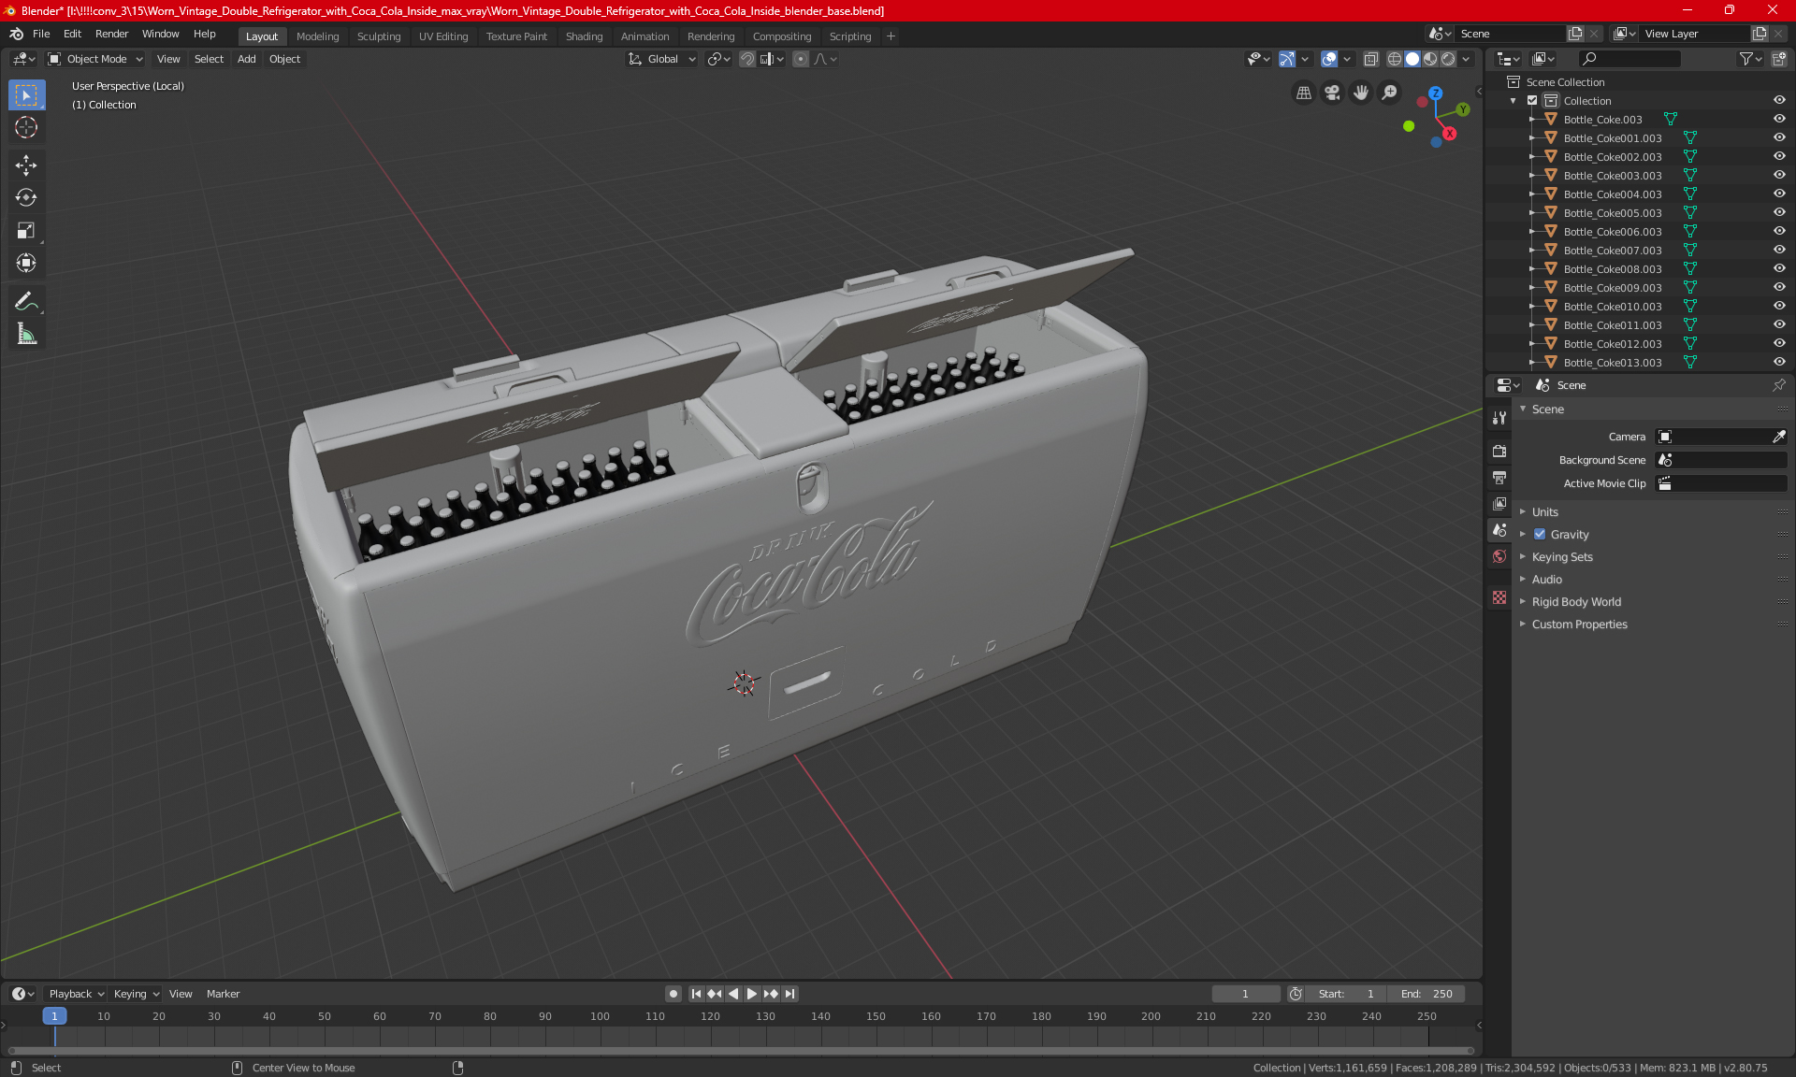Image resolution: width=1796 pixels, height=1077 pixels.
Task: Choose the Measure tool
Action: tap(26, 334)
